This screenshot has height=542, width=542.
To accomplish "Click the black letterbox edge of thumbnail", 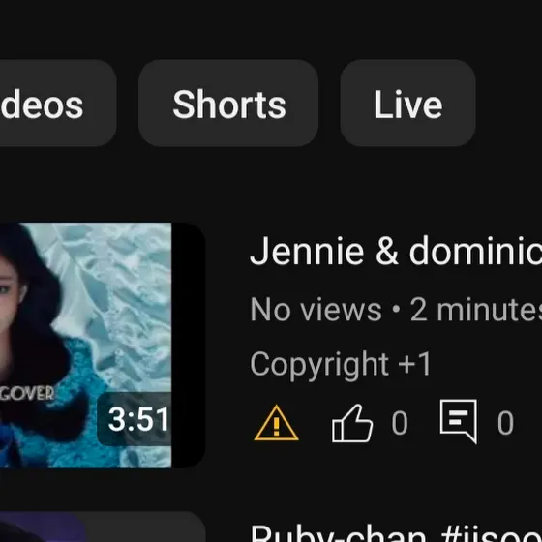I will [x=189, y=346].
